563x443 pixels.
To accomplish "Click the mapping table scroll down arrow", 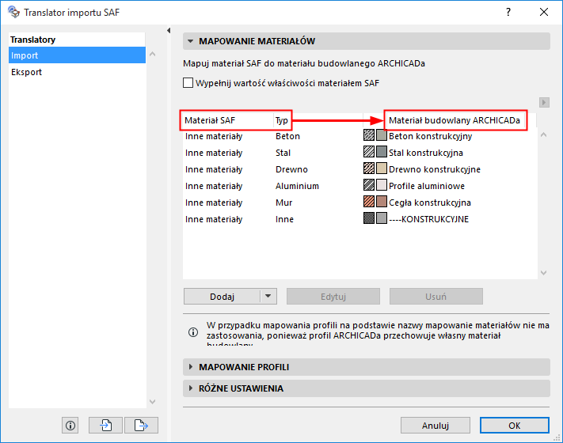I will pyautogui.click(x=544, y=273).
